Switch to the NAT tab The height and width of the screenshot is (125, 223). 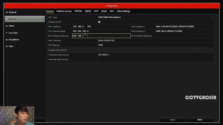[111, 11]
